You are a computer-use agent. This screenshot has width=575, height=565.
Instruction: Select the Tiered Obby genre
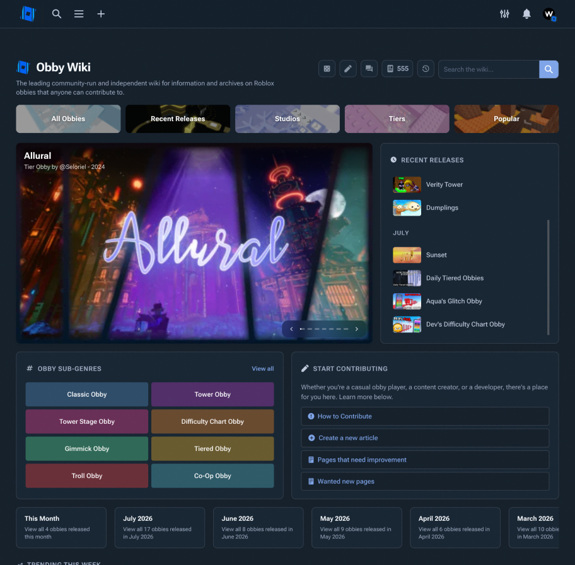pos(212,449)
